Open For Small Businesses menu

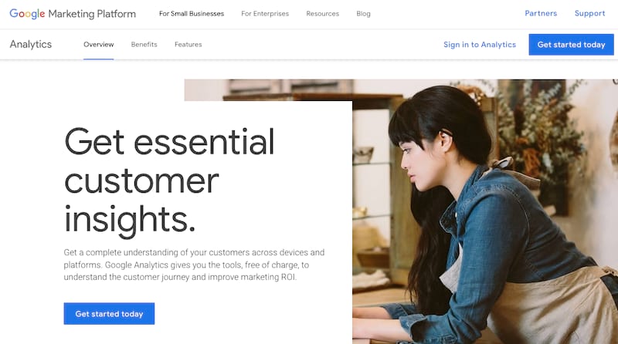pos(192,14)
